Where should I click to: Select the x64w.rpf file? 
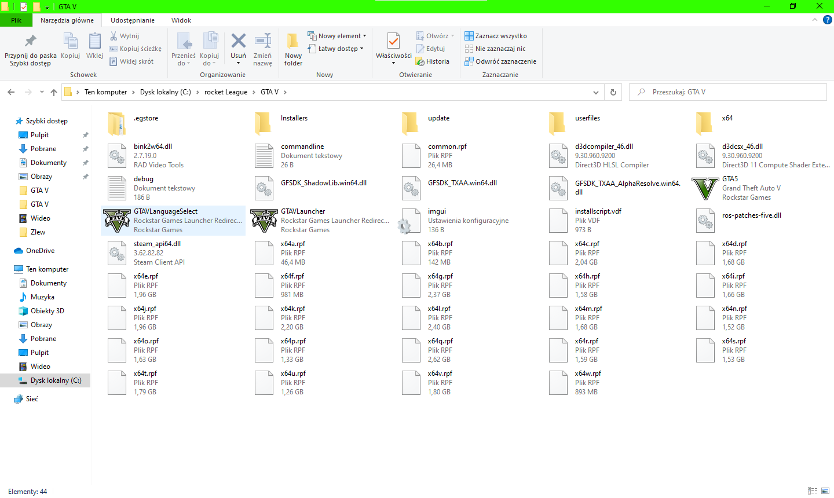coord(614,383)
